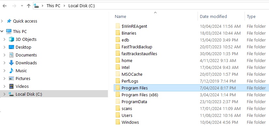The height and width of the screenshot is (127, 269).
Task: Click Quick access label in navigation pane
Action: 25,21
